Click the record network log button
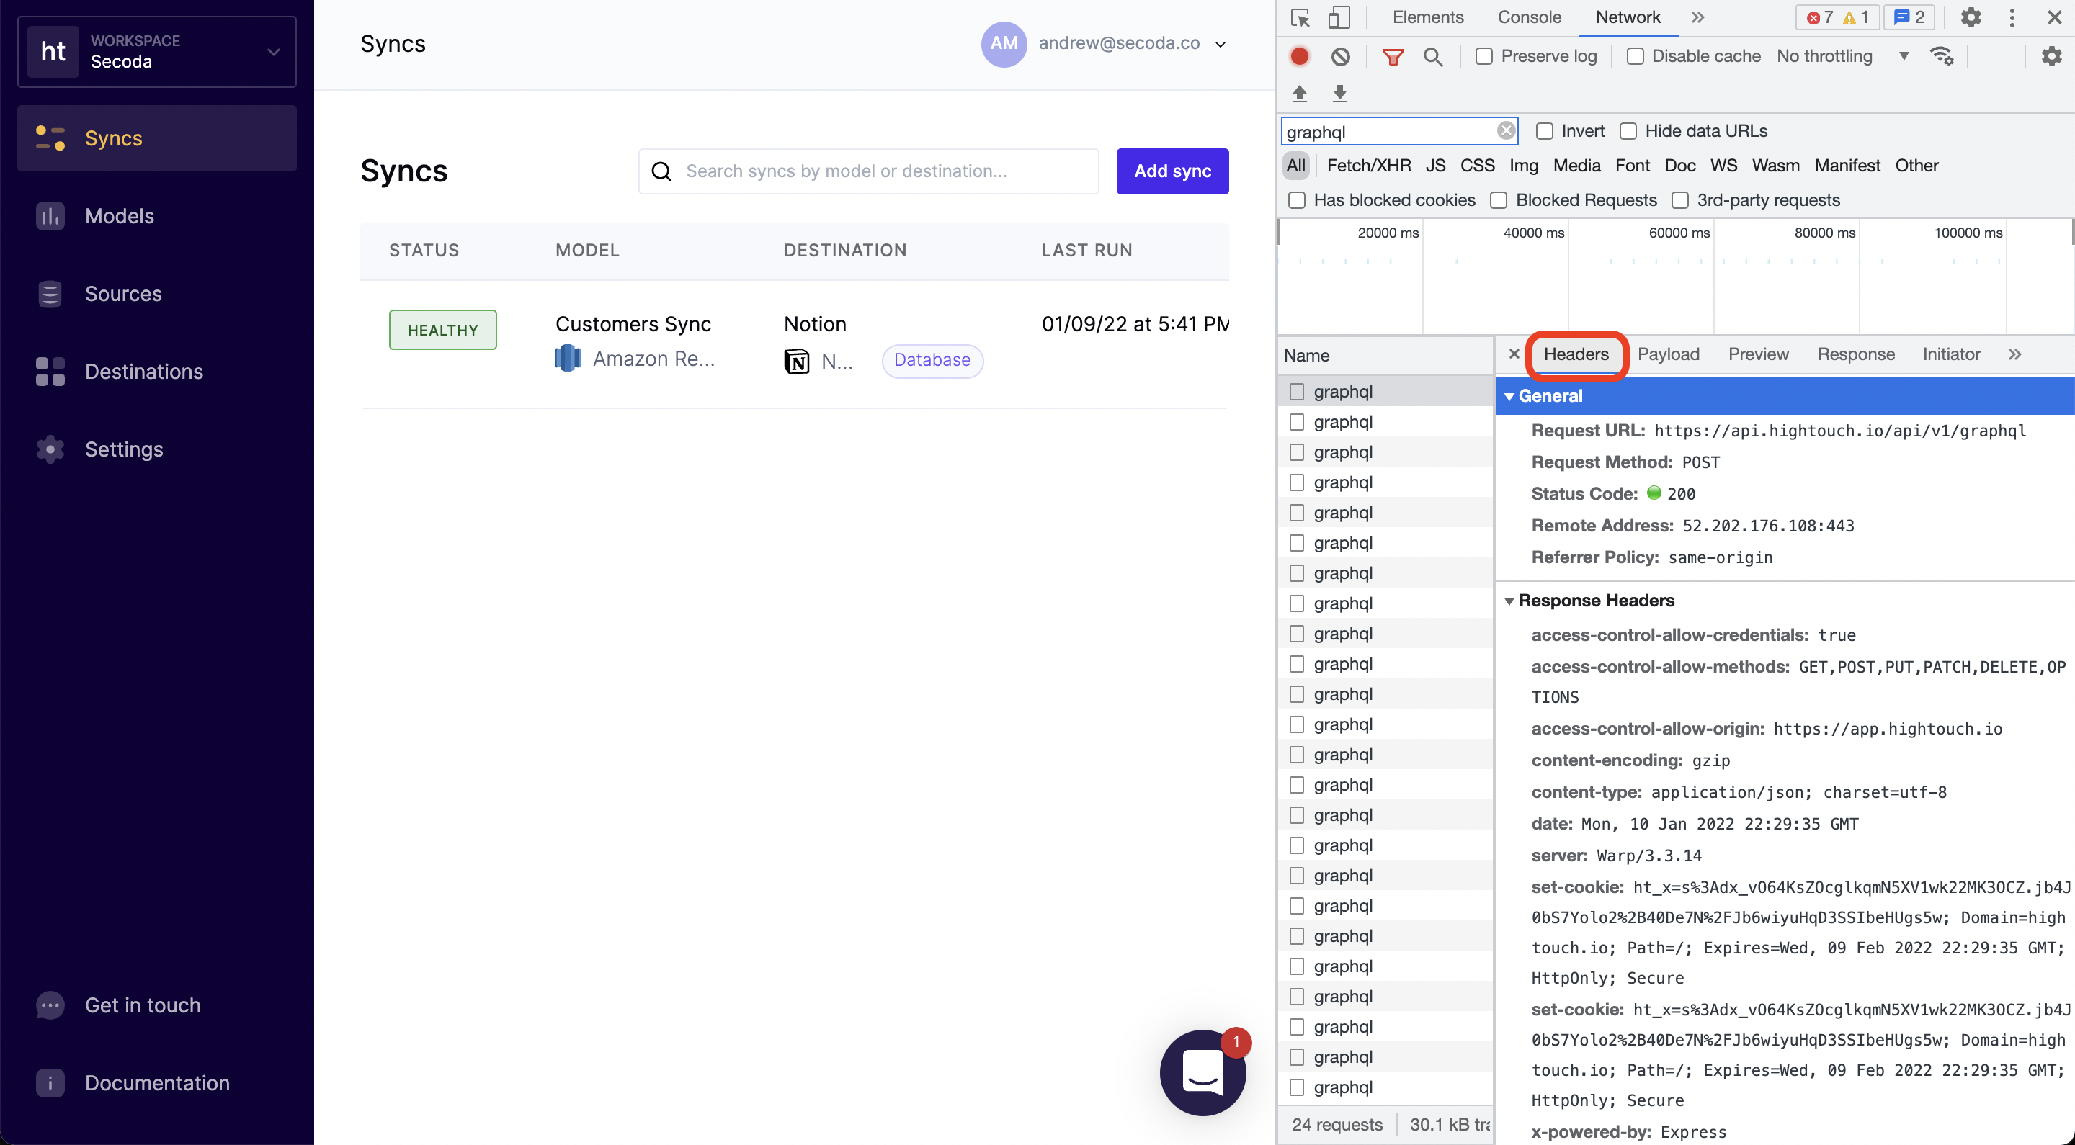The height and width of the screenshot is (1145, 2075). pyautogui.click(x=1299, y=56)
